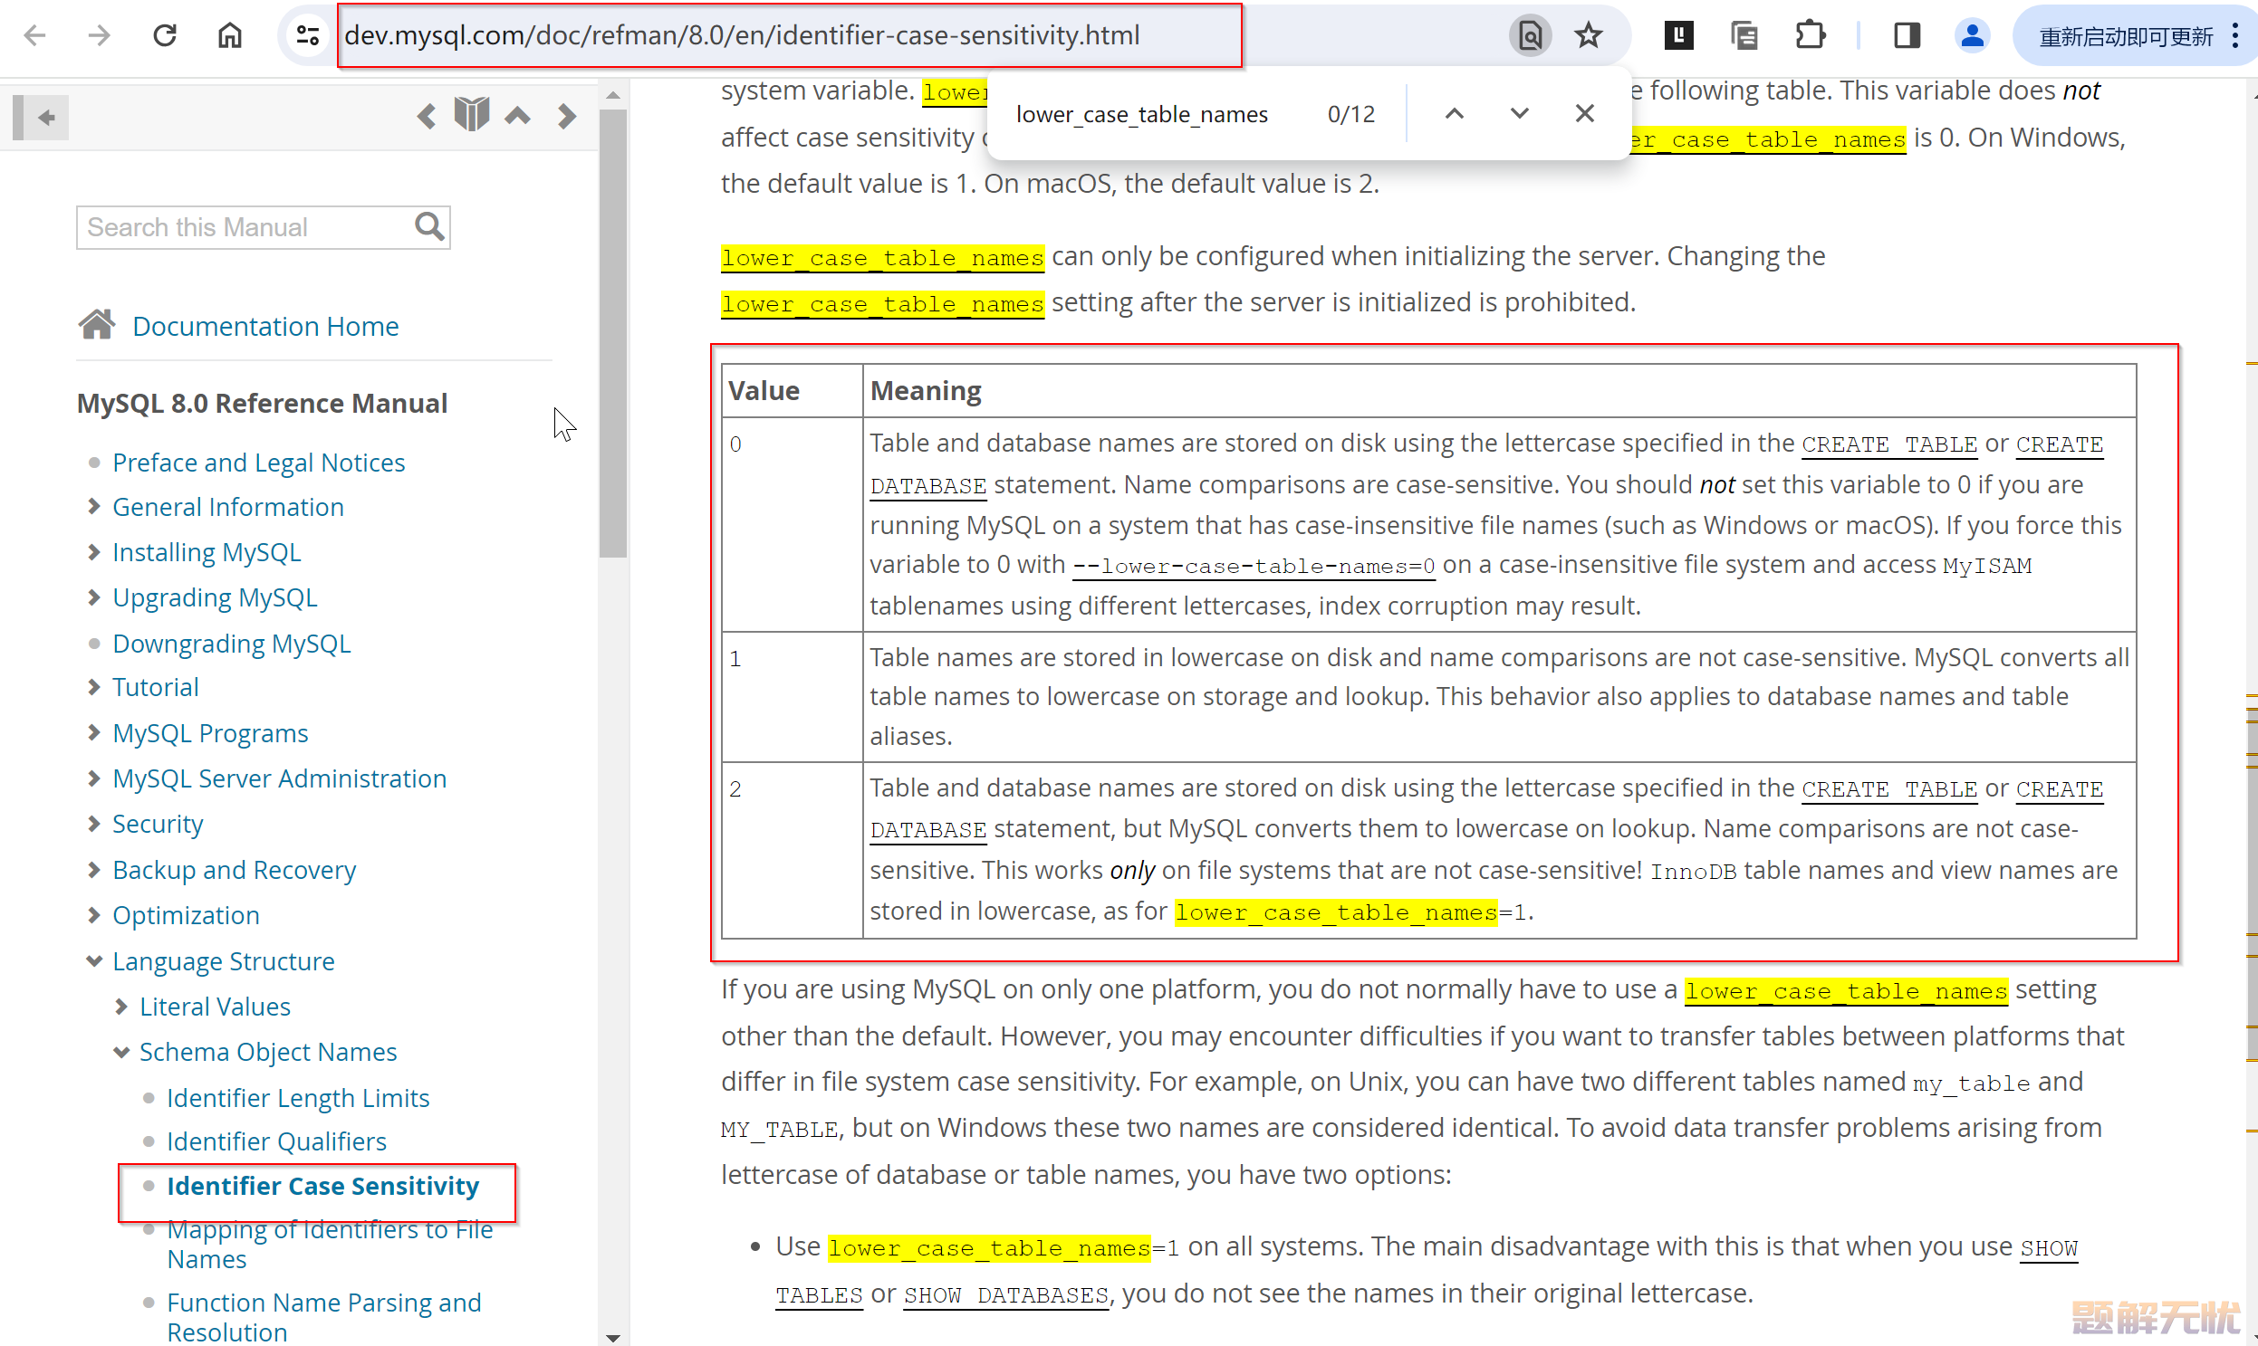Open Preface and Legal Notices
The width and height of the screenshot is (2258, 1346).
click(x=258, y=463)
